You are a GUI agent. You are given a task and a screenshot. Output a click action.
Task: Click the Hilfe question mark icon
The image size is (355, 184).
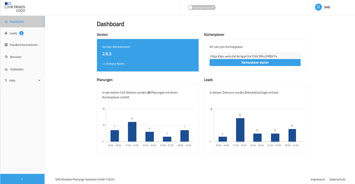click(x=6, y=81)
